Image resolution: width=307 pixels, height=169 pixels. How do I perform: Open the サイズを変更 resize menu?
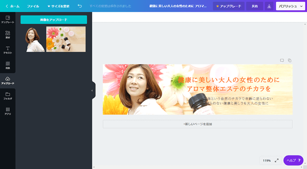click(x=58, y=6)
